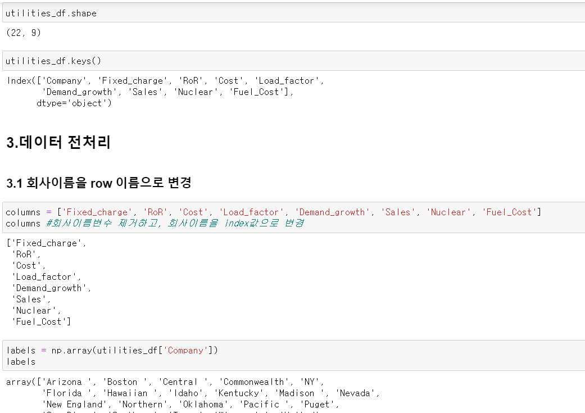Click 'Kentucky' in the labels array output
The width and height of the screenshot is (585, 413).
238,393
